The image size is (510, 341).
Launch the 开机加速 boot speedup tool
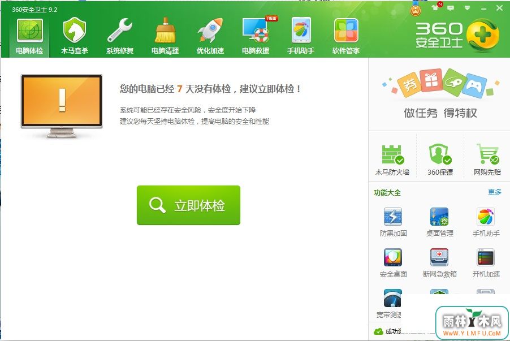pos(486,263)
